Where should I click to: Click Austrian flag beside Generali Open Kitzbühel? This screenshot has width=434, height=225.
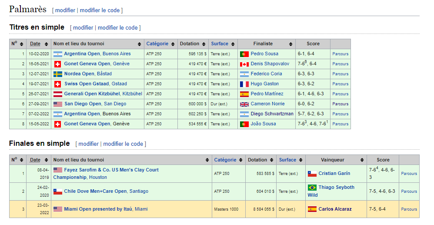(x=57, y=94)
